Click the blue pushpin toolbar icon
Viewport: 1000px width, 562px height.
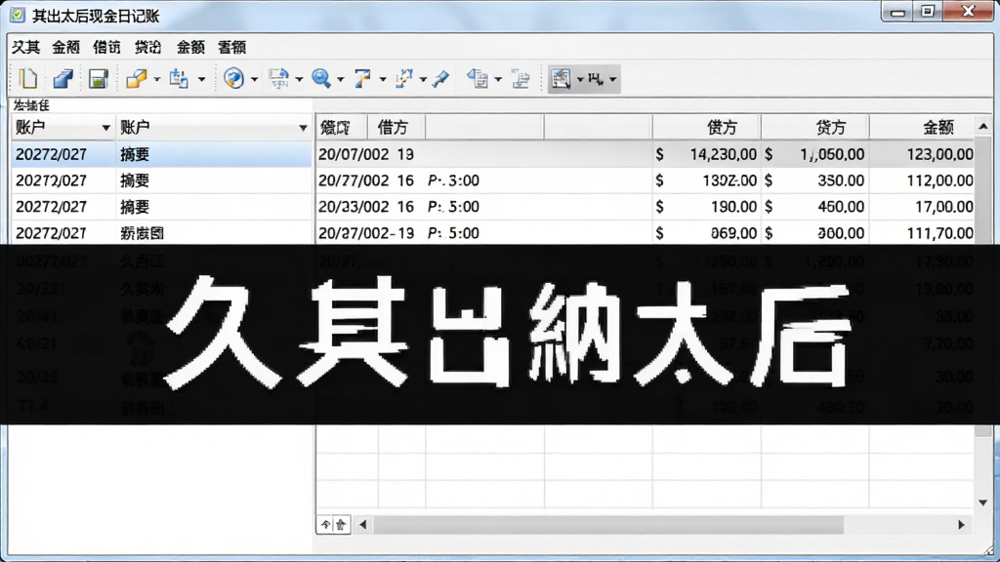440,79
